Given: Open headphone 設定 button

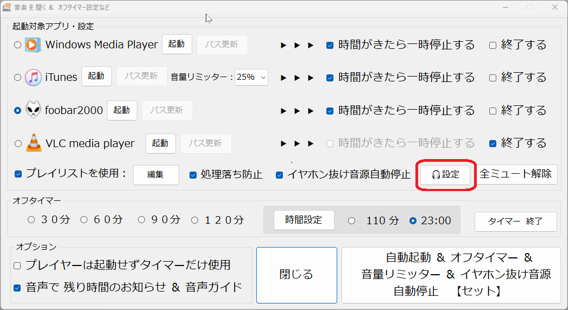Looking at the screenshot, I should click(x=445, y=175).
